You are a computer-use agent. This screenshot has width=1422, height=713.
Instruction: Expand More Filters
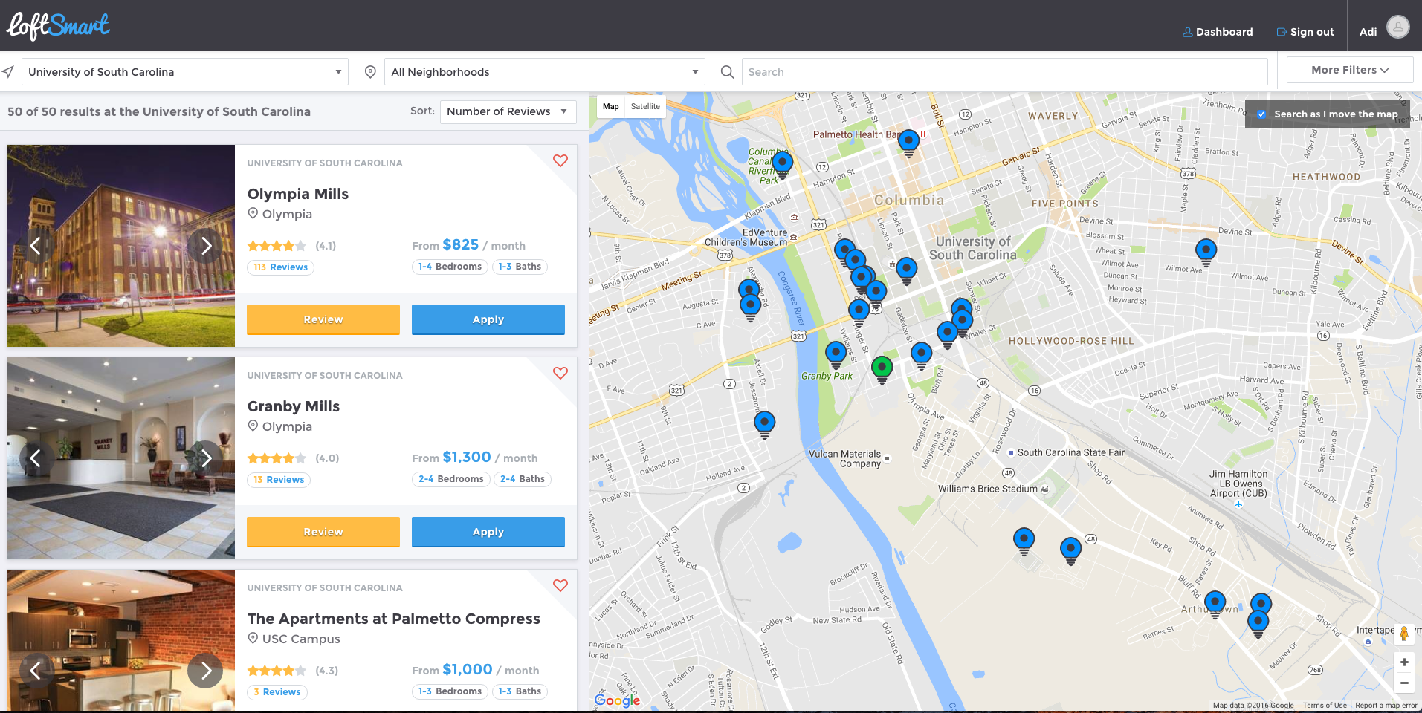tap(1350, 70)
